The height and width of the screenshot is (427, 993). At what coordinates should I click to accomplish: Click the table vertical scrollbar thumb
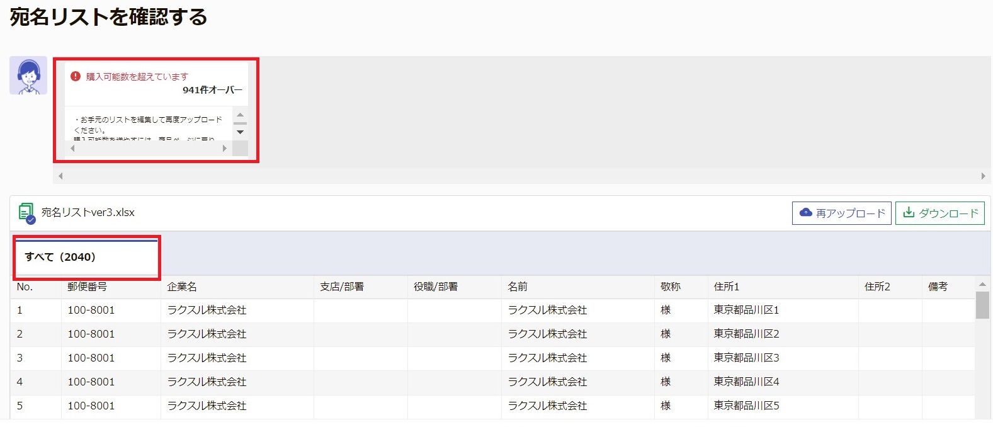pos(982,305)
